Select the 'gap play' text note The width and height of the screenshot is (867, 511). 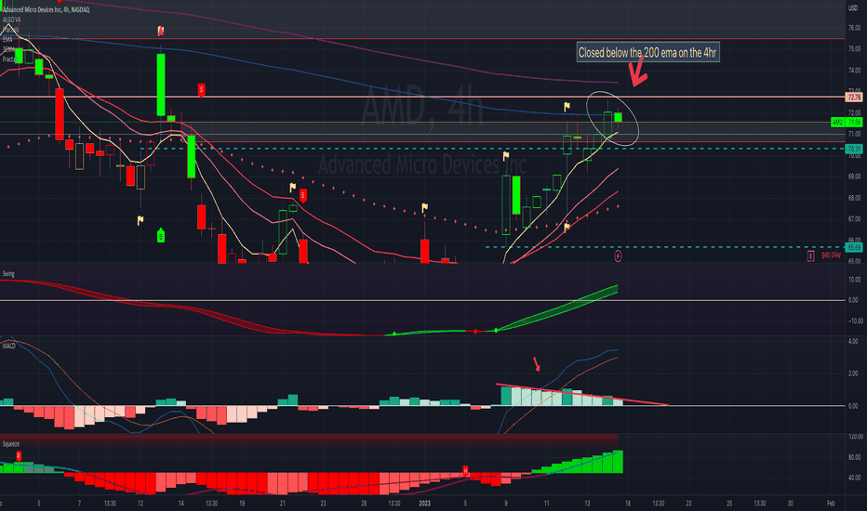click(831, 255)
